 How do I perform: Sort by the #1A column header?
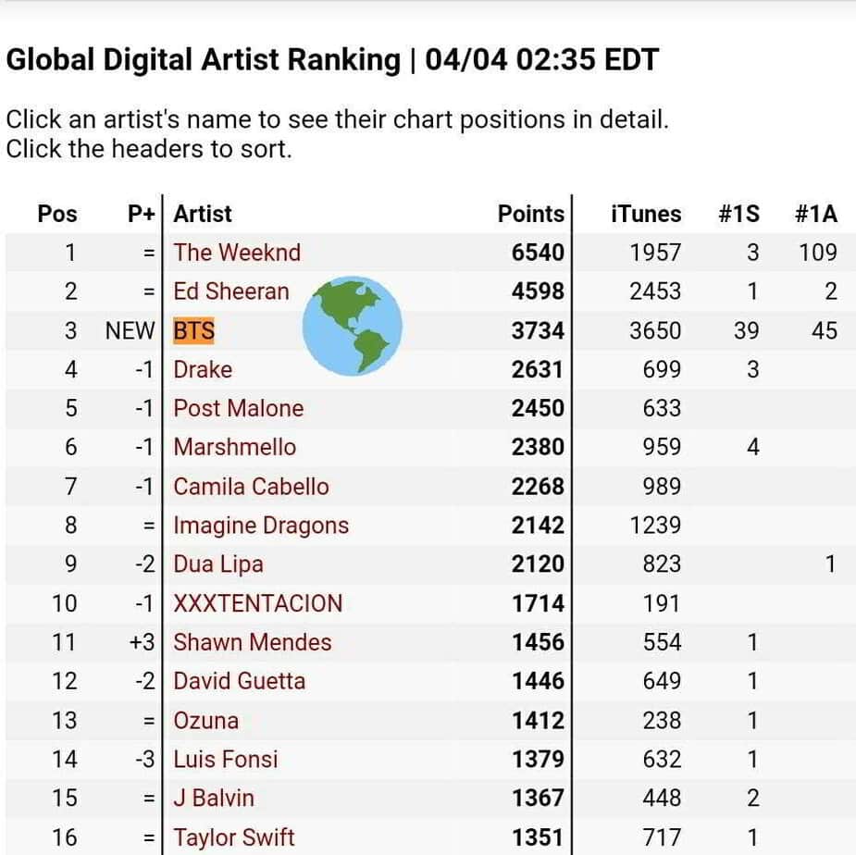click(815, 214)
